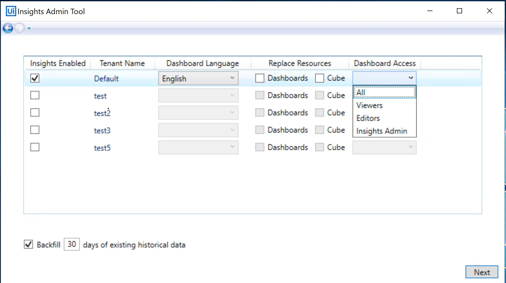The height and width of the screenshot is (283, 506).
Task: Select the test3 tenant name
Action: (x=102, y=130)
